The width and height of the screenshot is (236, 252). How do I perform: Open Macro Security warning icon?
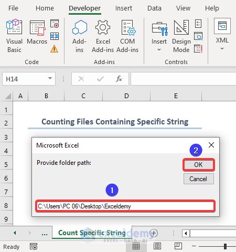pos(55,49)
